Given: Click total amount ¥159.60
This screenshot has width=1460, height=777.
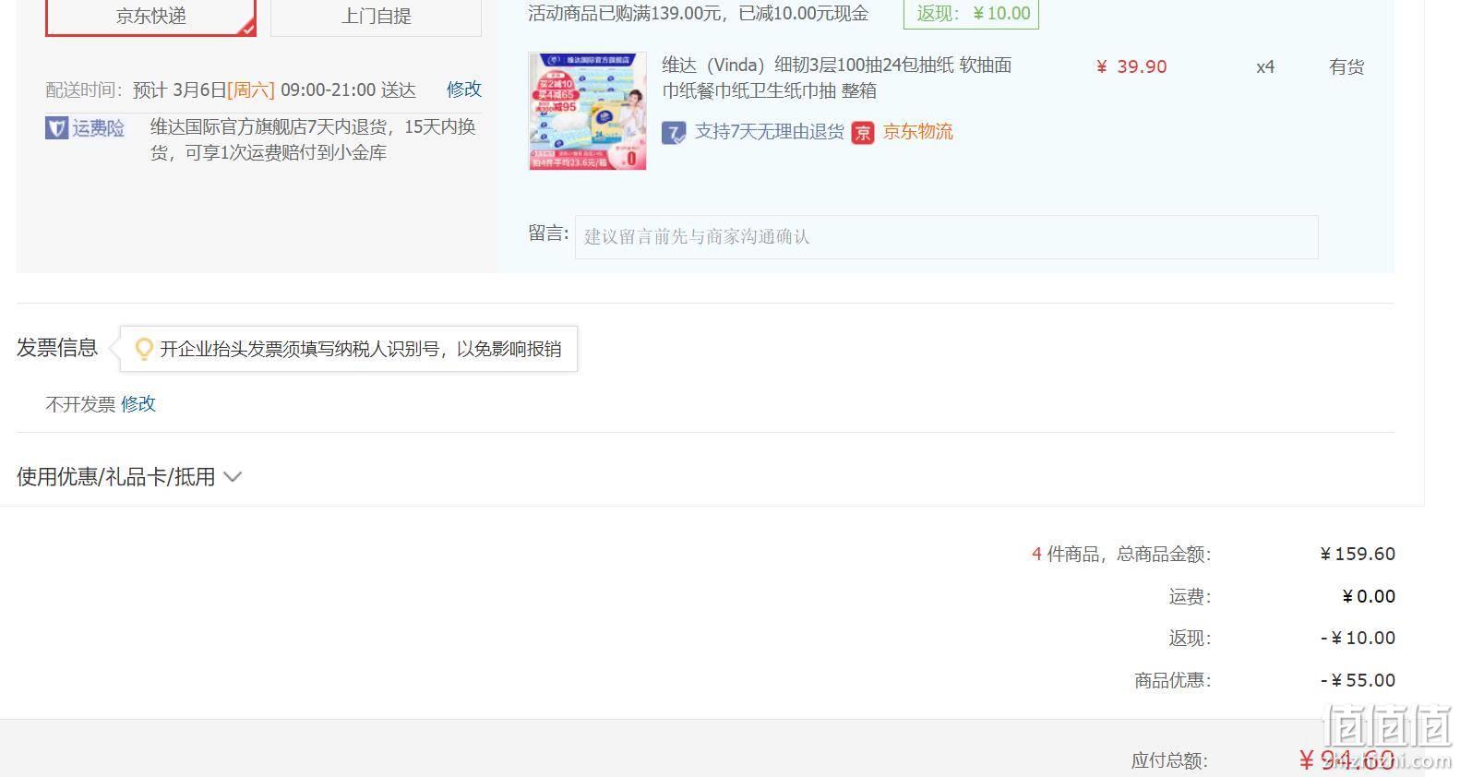Looking at the screenshot, I should tap(1358, 555).
